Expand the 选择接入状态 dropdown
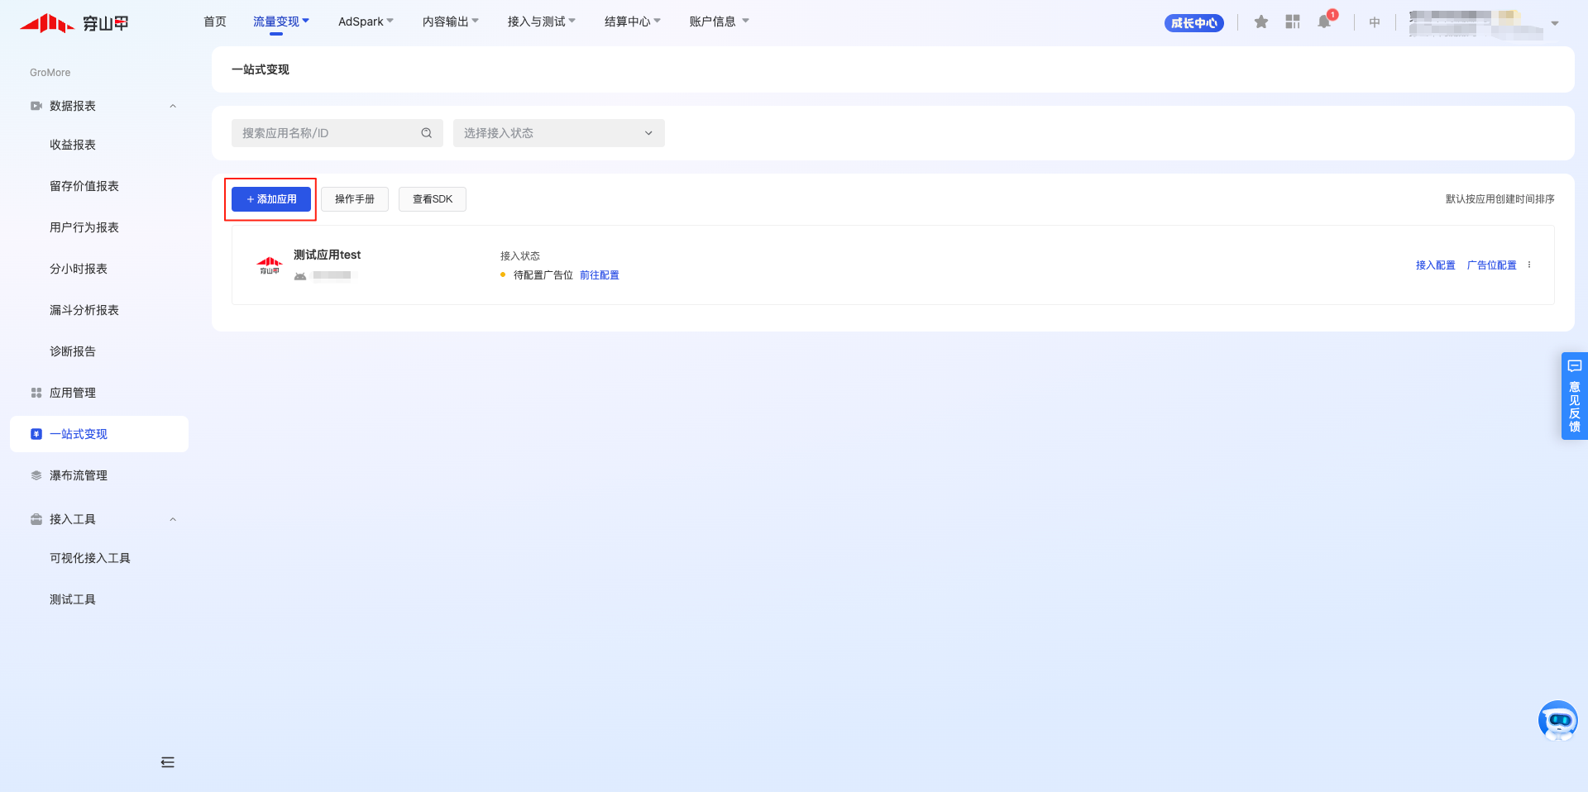Screen dimensions: 1588x792 [558, 133]
